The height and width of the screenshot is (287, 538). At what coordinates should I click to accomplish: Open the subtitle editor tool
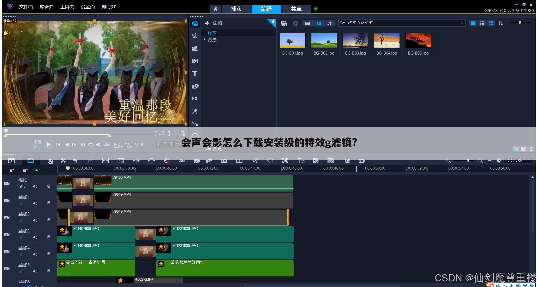coord(224,161)
